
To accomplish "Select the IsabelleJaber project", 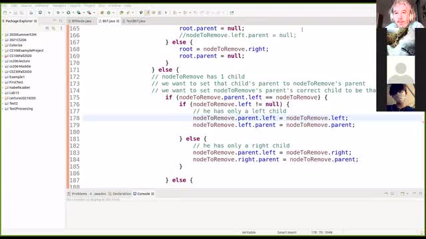I will pos(19,88).
